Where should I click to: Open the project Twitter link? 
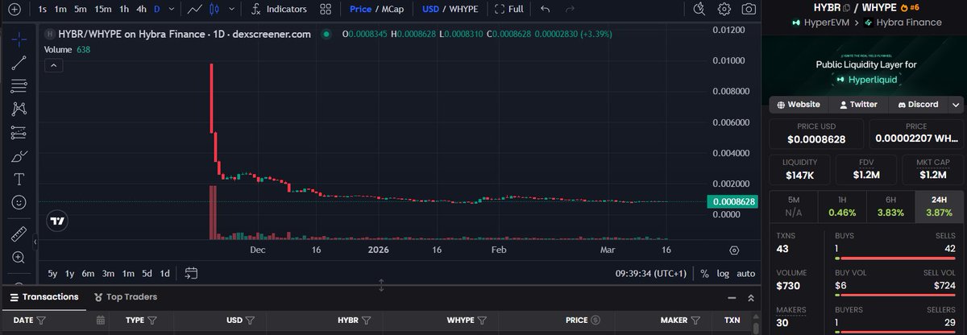pyautogui.click(x=858, y=105)
